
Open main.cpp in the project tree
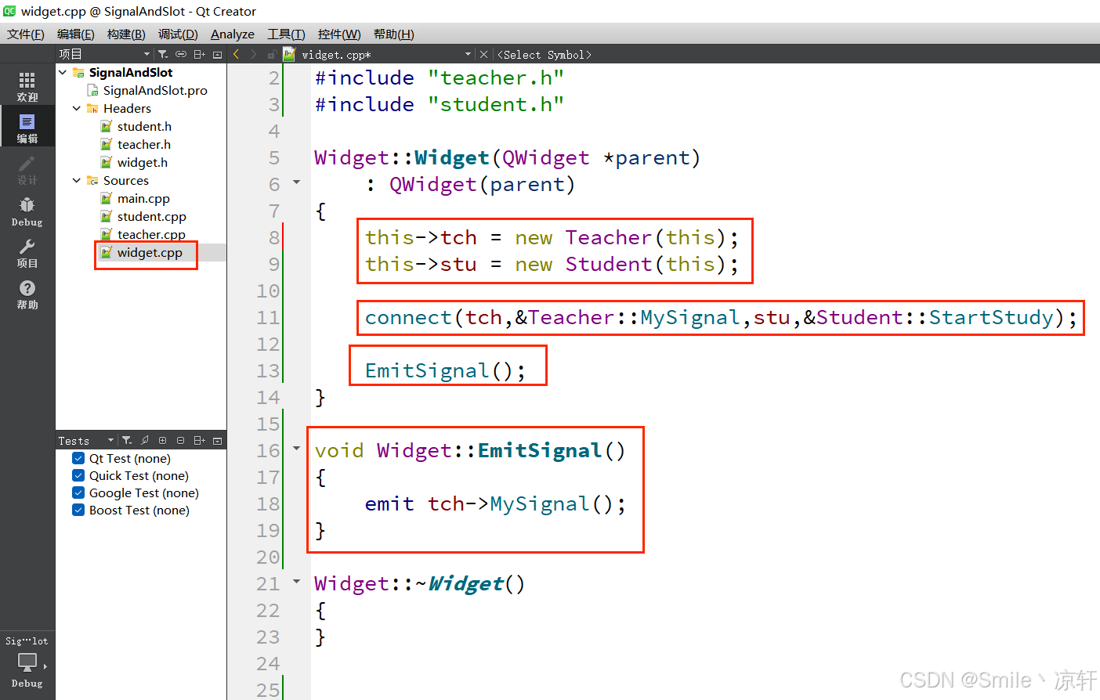pos(143,198)
